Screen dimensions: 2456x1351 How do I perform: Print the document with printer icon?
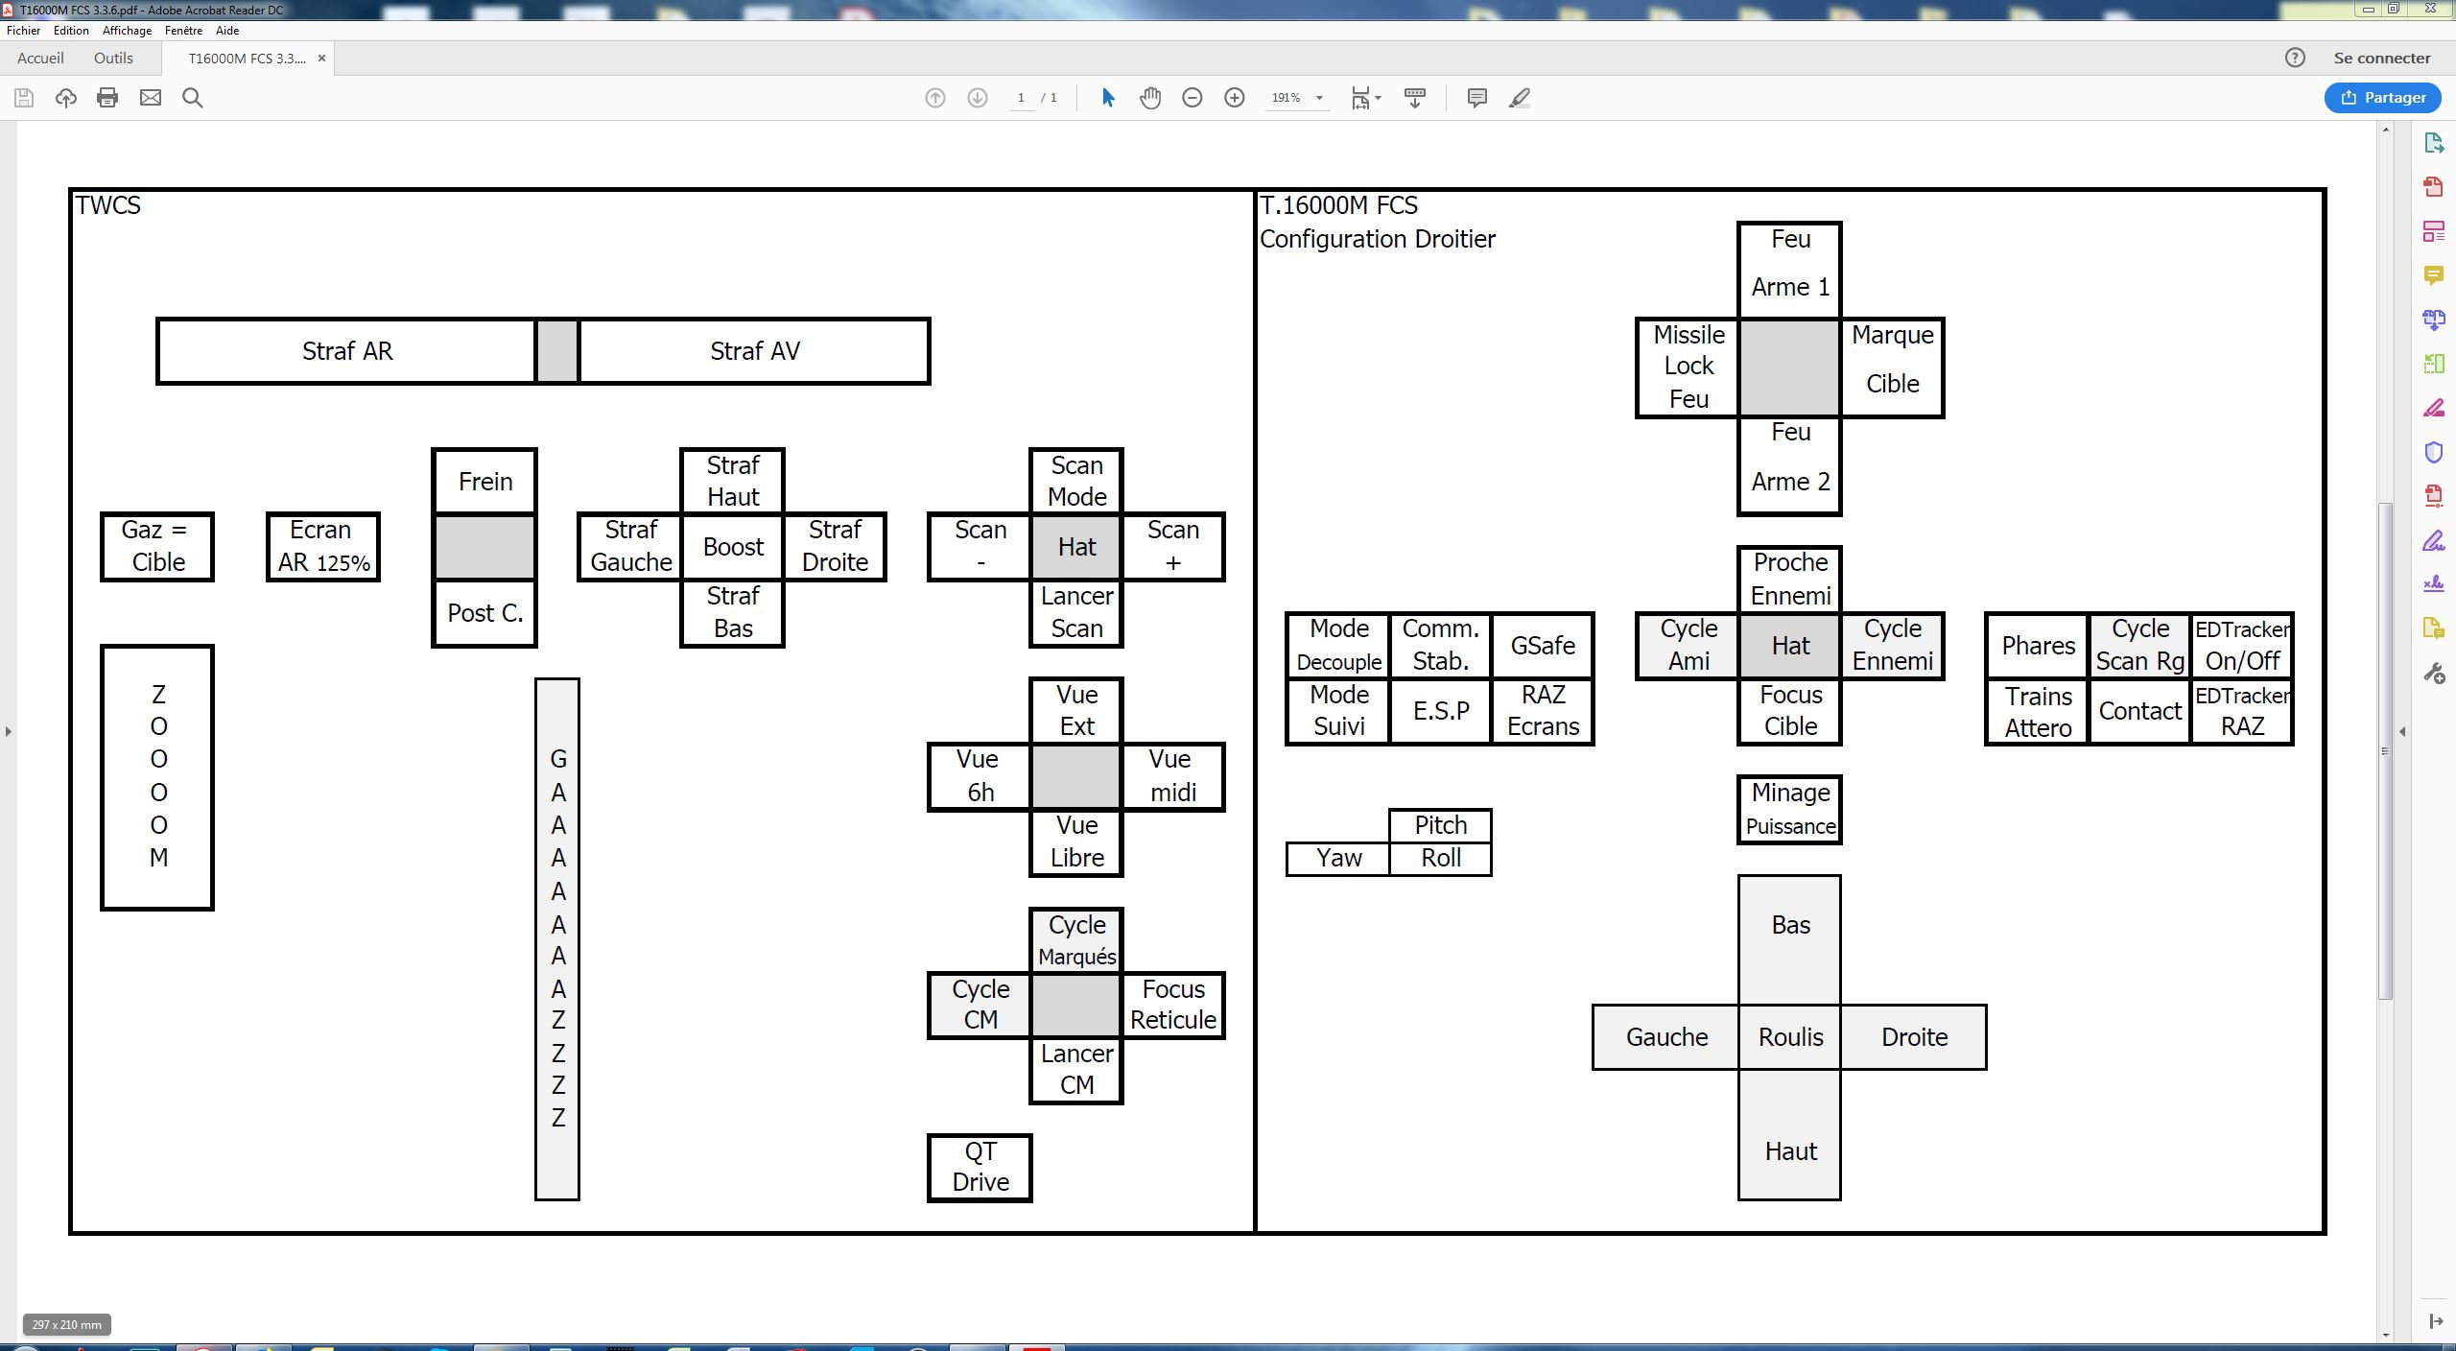coord(107,97)
